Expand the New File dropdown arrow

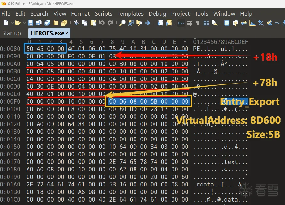[x=12, y=23]
